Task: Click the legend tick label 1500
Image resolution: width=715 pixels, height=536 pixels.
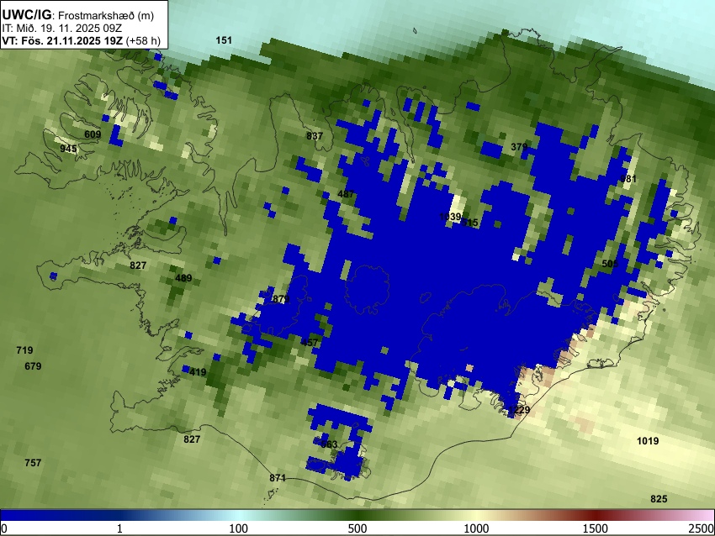Action: (x=596, y=528)
